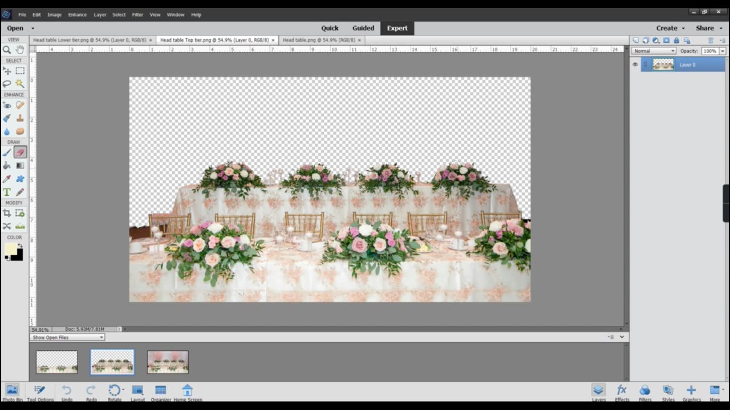Toggle the Tool Options panel
Viewport: 730px width, 410px height.
pyautogui.click(x=39, y=392)
